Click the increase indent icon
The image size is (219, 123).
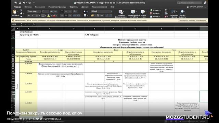(x=78, y=15)
